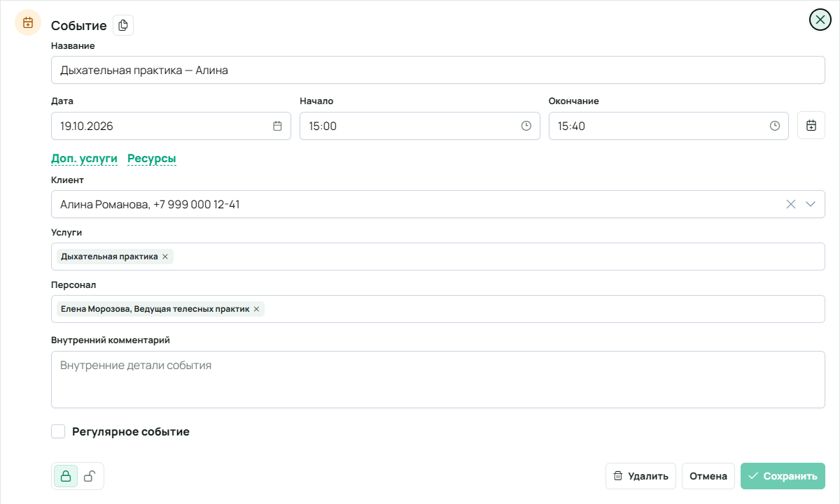Open the date picker calendar icon

click(277, 127)
